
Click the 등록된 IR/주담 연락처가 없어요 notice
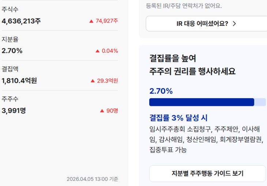tap(184, 6)
